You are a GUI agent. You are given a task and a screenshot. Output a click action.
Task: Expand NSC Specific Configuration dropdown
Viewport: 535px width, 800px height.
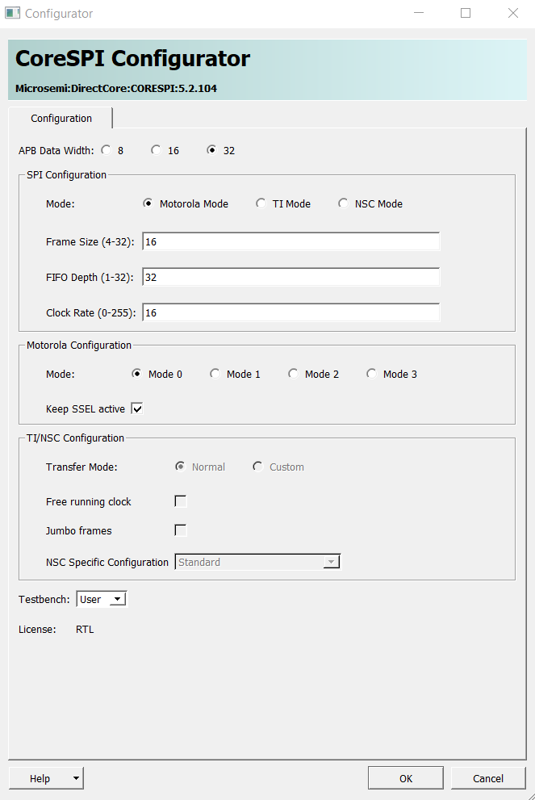pyautogui.click(x=331, y=562)
